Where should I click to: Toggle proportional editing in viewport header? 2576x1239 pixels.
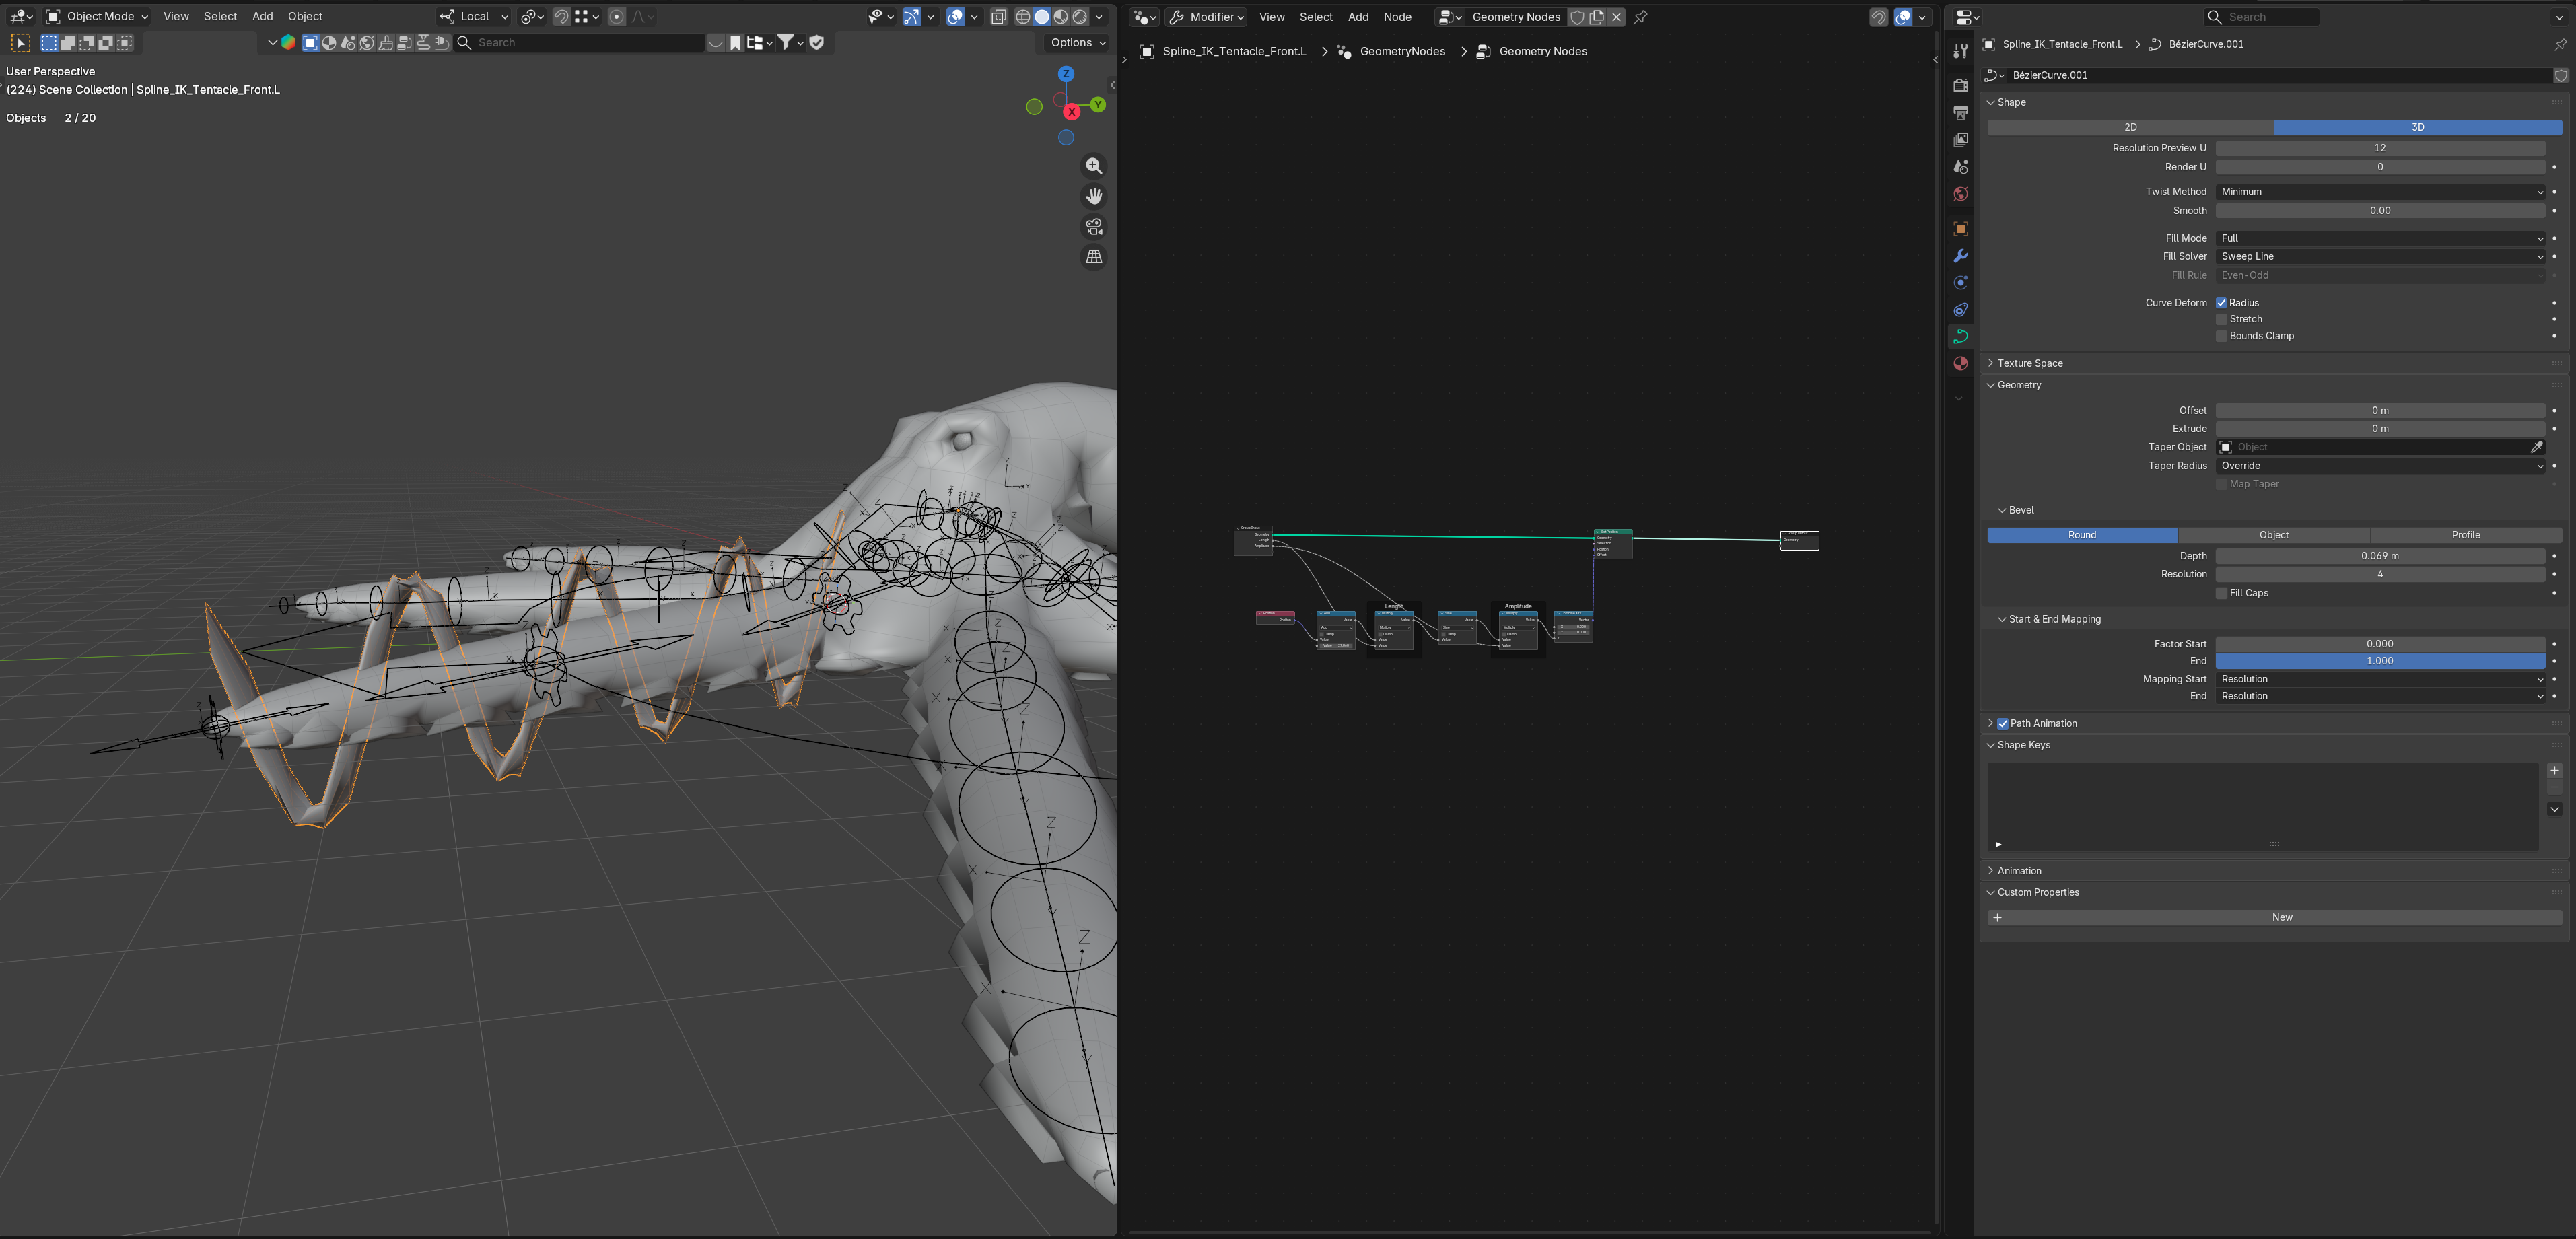(x=617, y=17)
